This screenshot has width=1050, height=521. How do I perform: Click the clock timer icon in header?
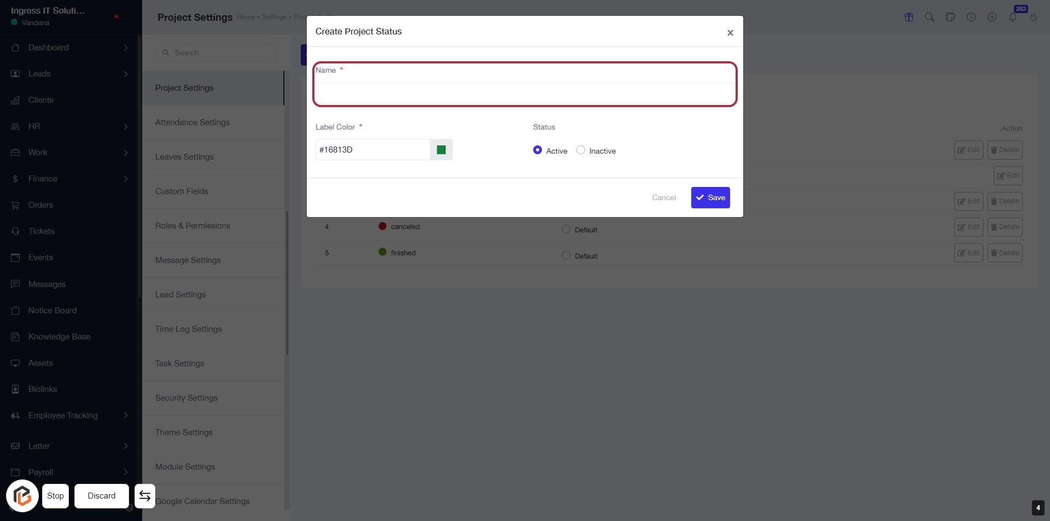point(971,17)
